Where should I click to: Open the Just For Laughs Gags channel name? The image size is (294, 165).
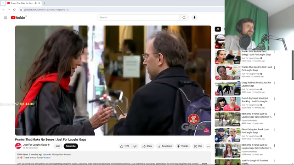point(35,145)
